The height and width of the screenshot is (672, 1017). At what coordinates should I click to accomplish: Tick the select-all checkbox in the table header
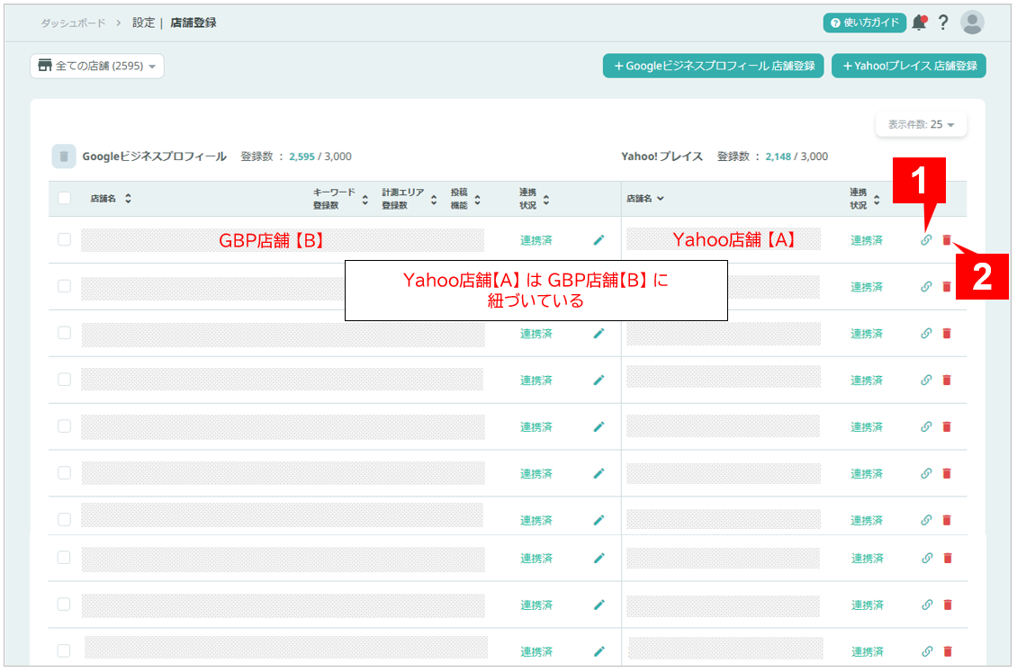(x=64, y=198)
